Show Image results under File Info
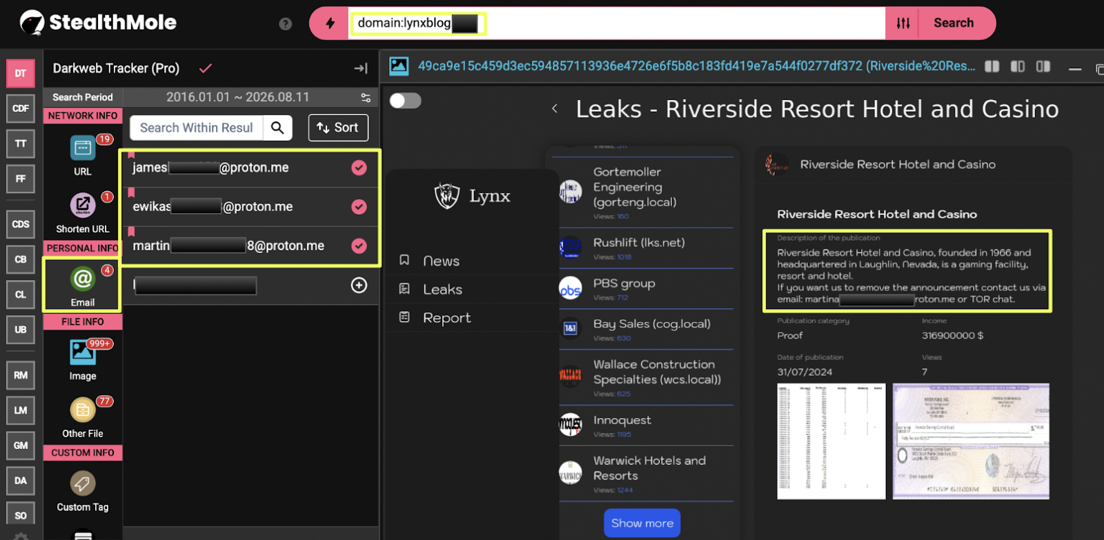 click(83, 359)
